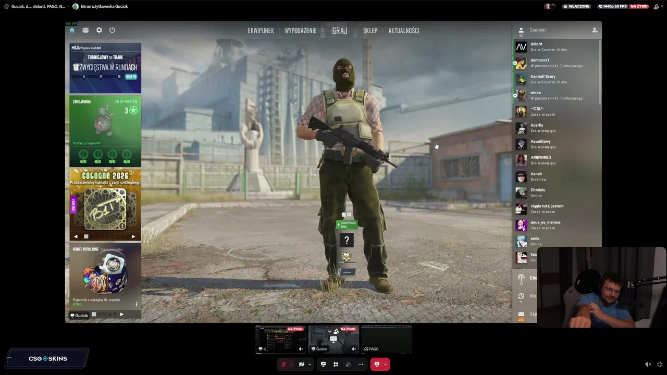Viewport: 667px width, 375px height.
Task: Click the stream quality 1440p 60 FPS badge
Action: [612, 6]
